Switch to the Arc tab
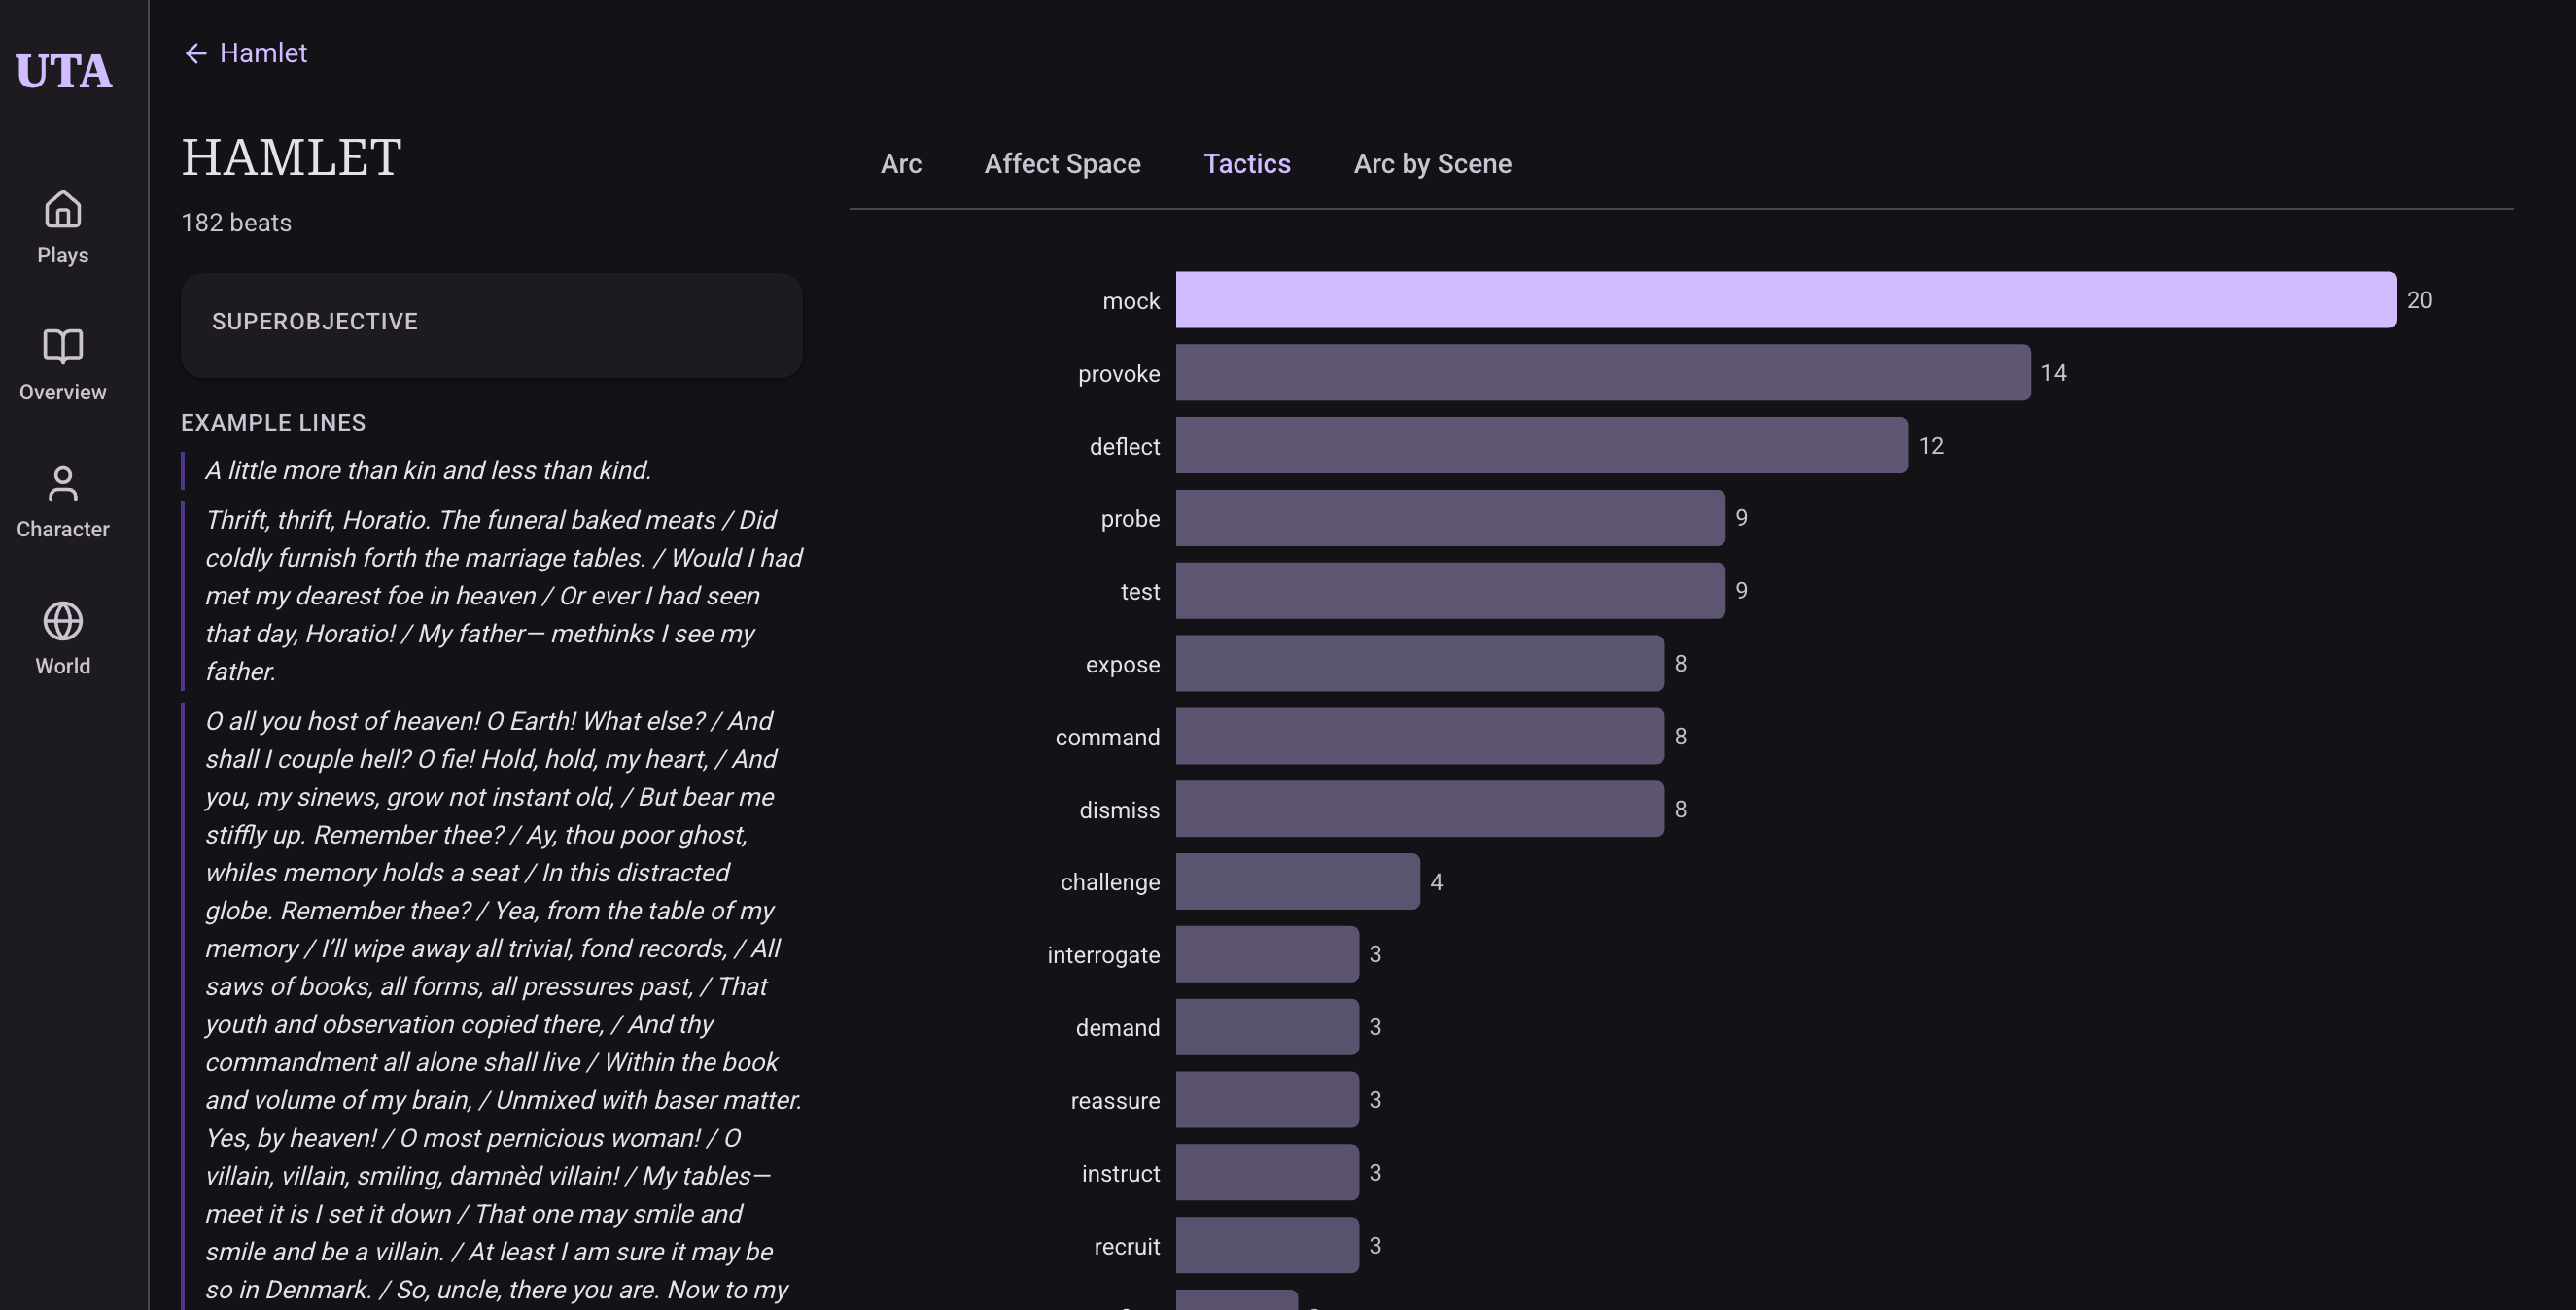This screenshot has height=1310, width=2576. [x=900, y=164]
